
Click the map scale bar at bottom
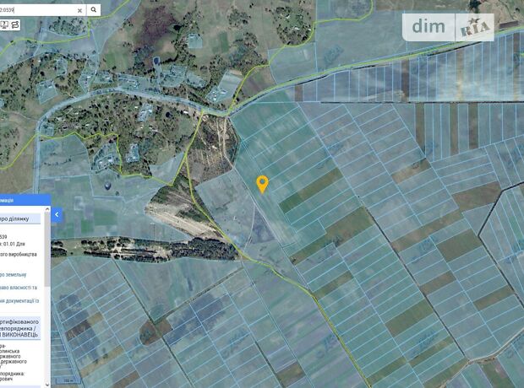68,380
